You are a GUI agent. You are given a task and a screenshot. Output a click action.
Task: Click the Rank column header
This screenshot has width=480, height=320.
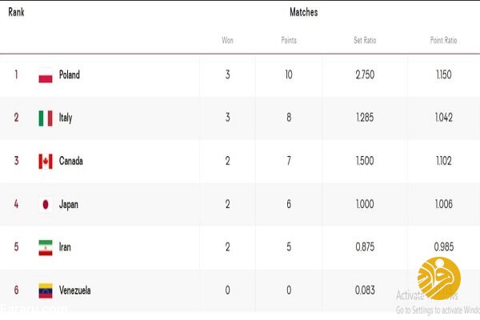[16, 12]
